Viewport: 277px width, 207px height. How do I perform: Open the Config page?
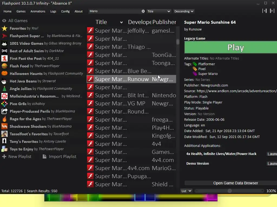click(x=65, y=11)
